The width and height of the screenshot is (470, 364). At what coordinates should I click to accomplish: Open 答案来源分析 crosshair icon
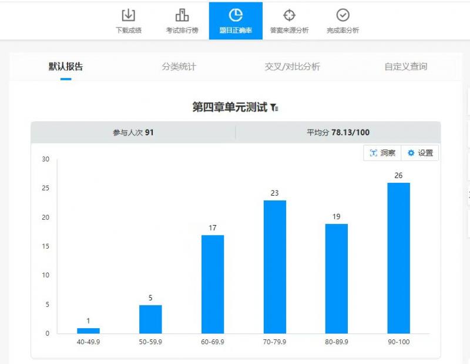[289, 15]
